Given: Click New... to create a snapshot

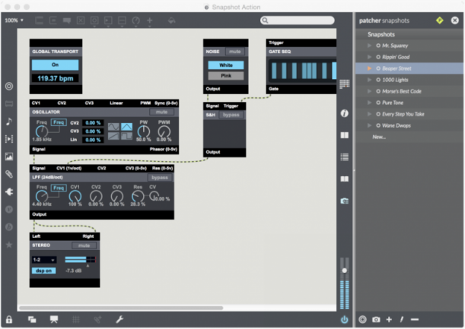Looking at the screenshot, I should [378, 137].
